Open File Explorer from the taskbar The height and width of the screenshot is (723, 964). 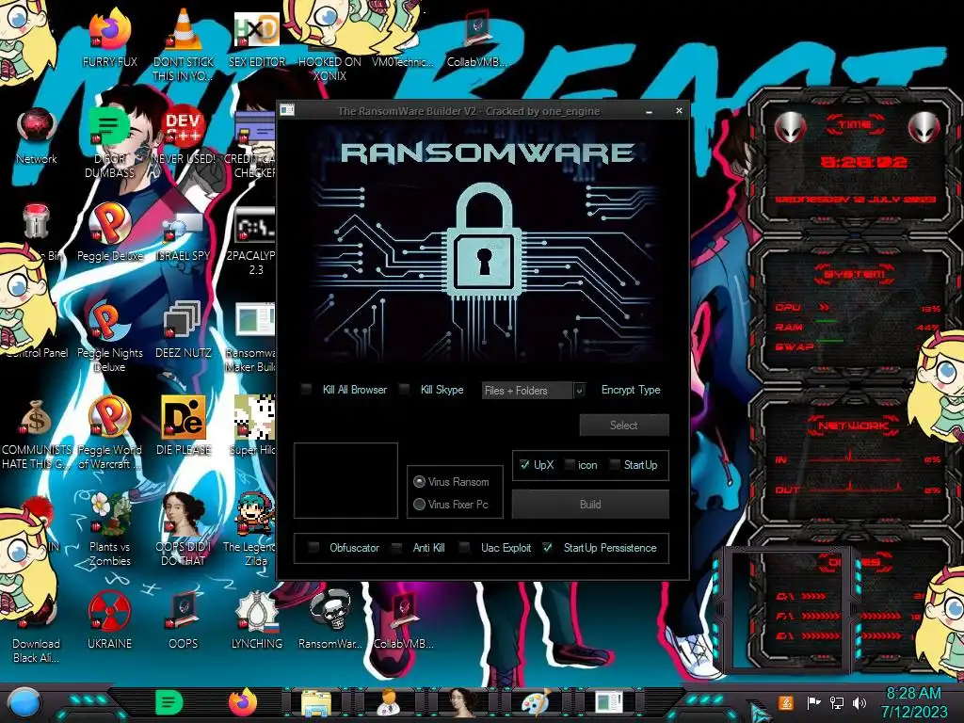tap(315, 703)
